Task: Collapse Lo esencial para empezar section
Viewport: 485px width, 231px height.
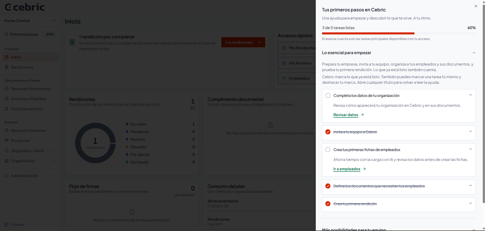Action: (474, 53)
